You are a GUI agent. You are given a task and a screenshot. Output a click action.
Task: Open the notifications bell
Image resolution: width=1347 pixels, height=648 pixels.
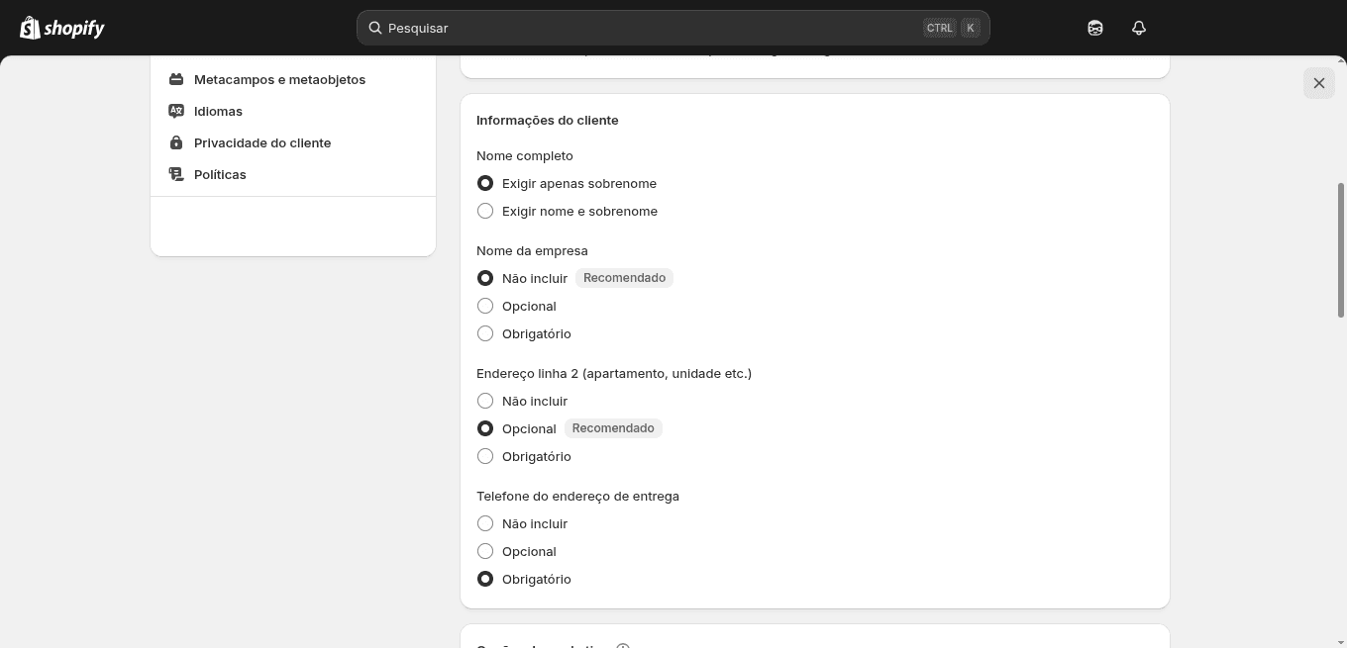(x=1139, y=28)
